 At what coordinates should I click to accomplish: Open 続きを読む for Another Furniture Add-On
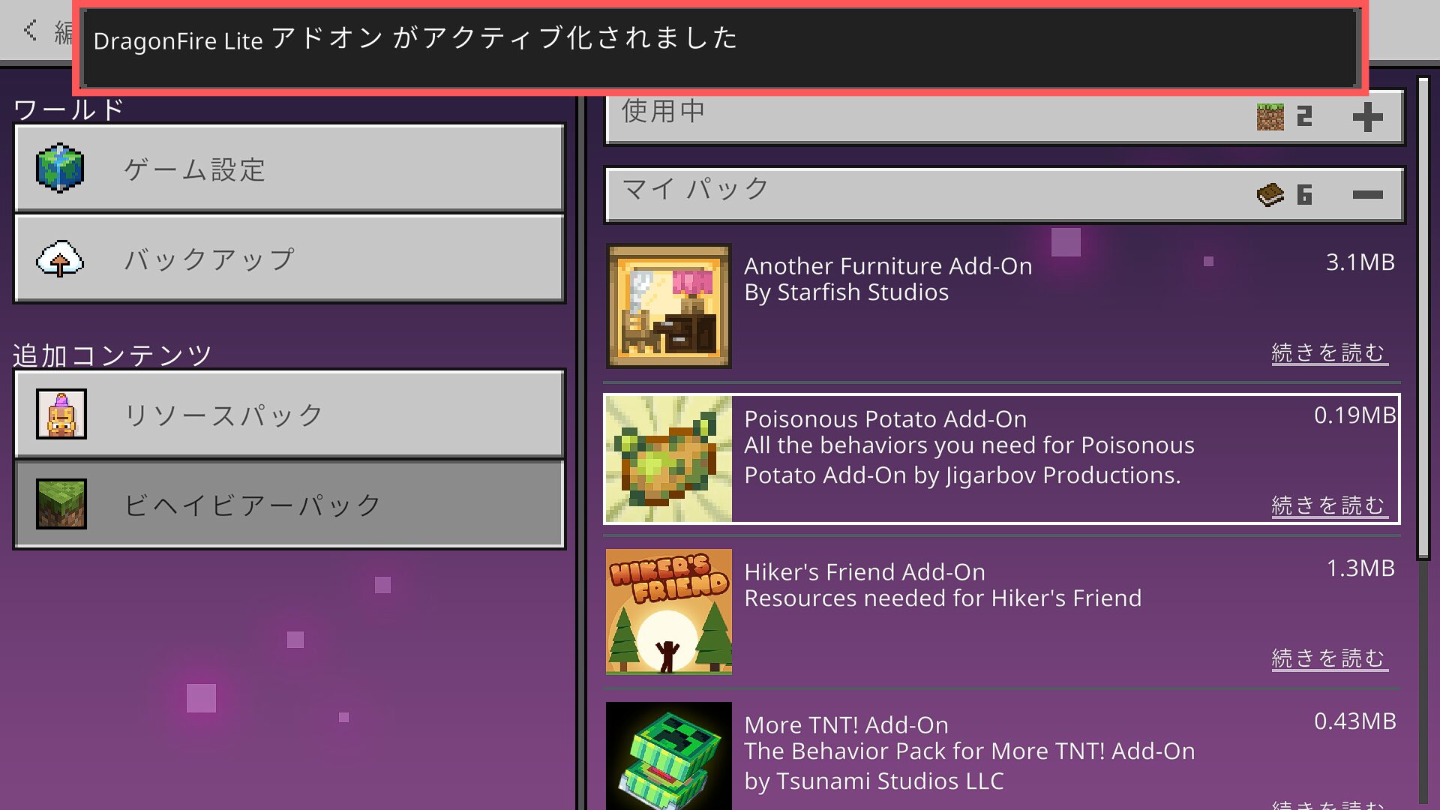[1329, 352]
